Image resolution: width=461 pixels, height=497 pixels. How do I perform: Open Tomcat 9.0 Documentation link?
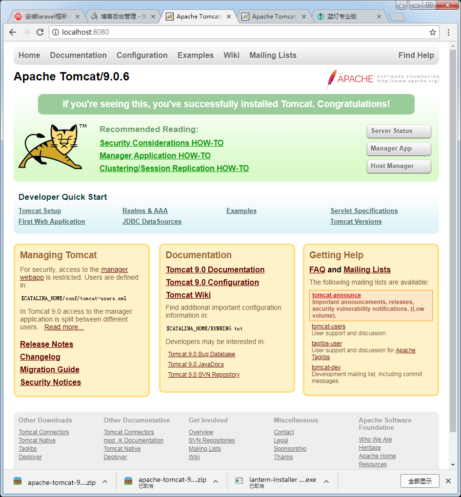pyautogui.click(x=215, y=270)
